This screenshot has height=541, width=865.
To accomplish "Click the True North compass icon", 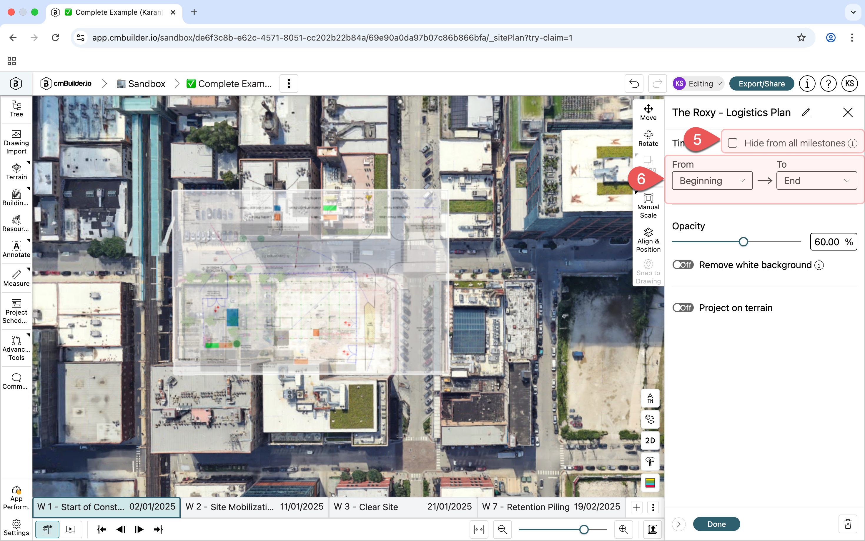I will click(650, 398).
